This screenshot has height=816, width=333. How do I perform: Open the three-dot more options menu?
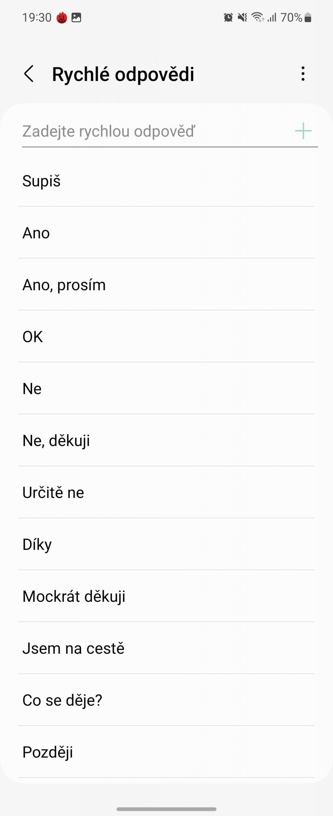pyautogui.click(x=303, y=74)
